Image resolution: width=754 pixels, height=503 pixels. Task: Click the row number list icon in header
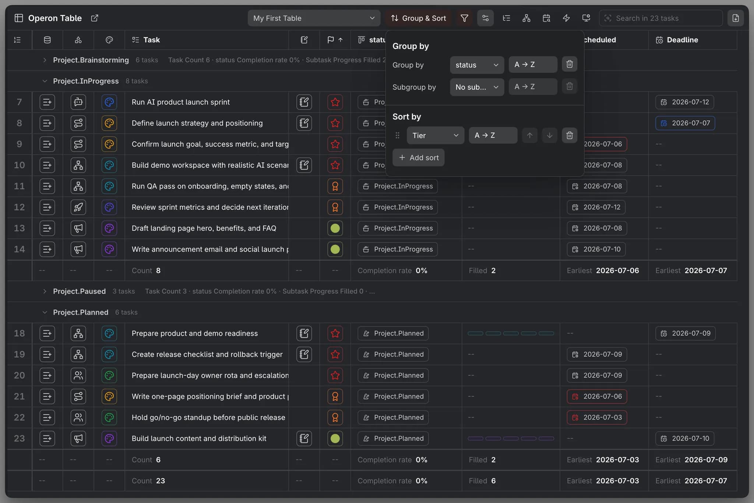pyautogui.click(x=17, y=40)
